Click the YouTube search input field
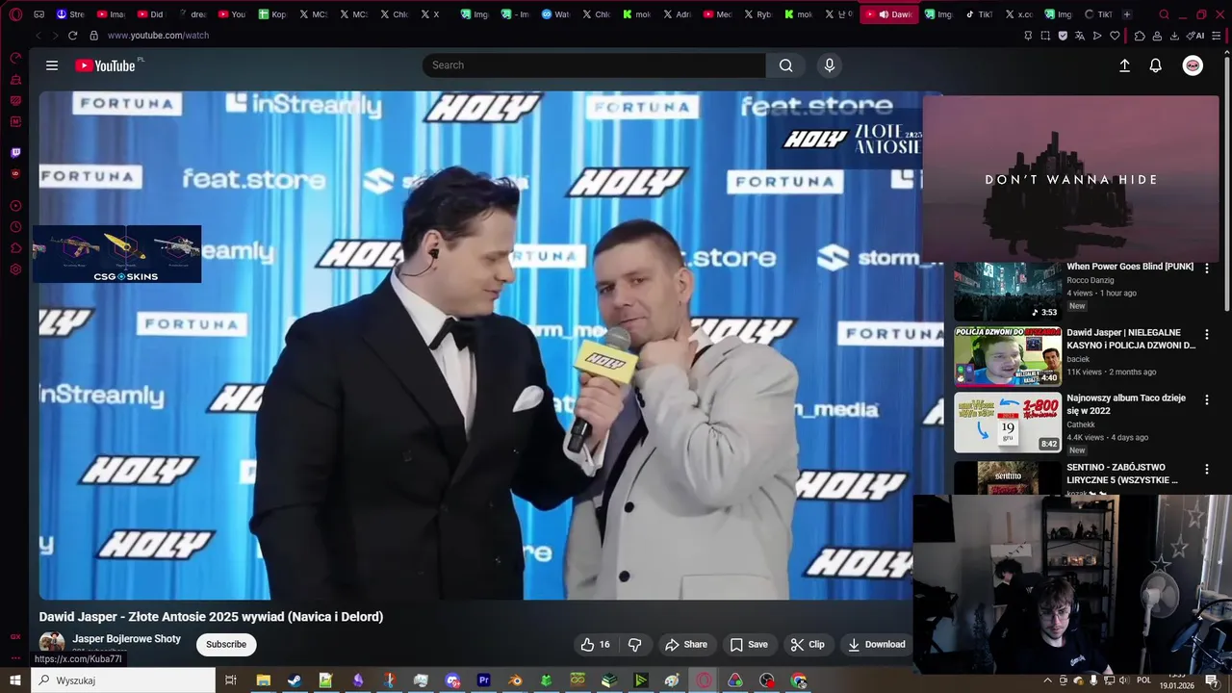This screenshot has height=693, width=1232. pos(594,65)
